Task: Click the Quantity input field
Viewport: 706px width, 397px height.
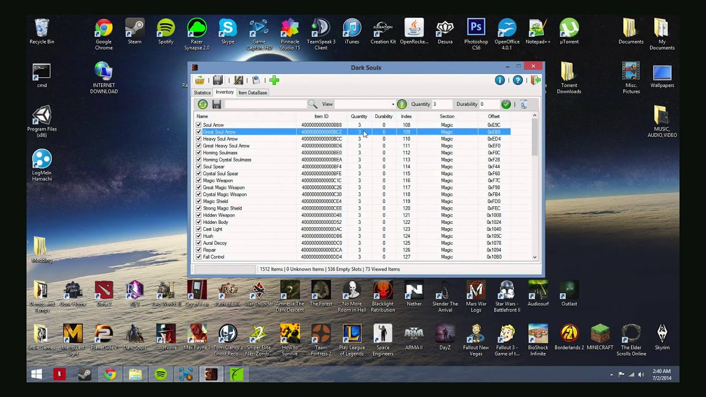Action: click(442, 104)
